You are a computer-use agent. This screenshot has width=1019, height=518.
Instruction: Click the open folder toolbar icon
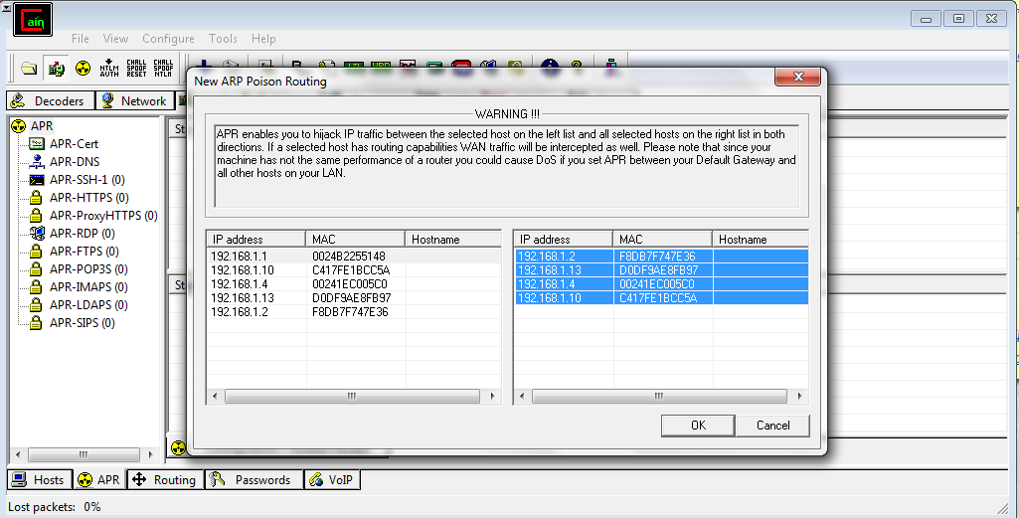[29, 68]
